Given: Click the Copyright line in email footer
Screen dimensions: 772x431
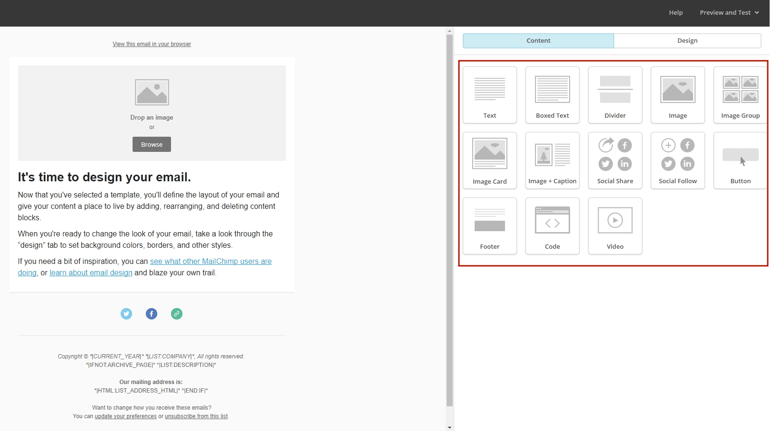Looking at the screenshot, I should (x=151, y=356).
